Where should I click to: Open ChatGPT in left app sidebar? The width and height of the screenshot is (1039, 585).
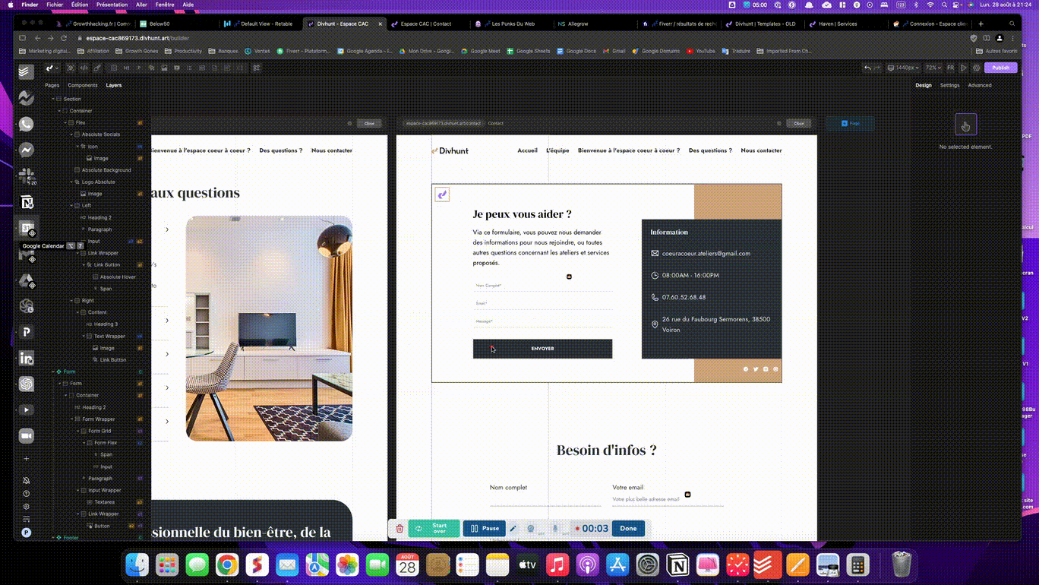[27, 384]
